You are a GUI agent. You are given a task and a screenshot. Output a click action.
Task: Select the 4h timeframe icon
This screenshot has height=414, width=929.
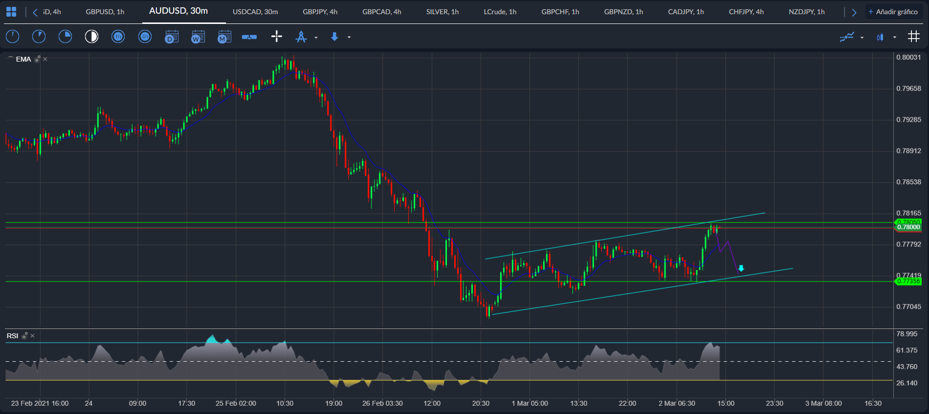(x=145, y=37)
